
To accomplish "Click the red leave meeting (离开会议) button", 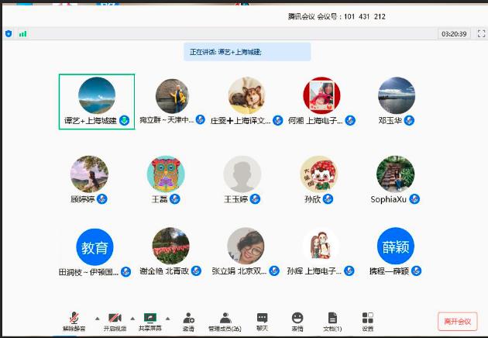I will point(455,321).
